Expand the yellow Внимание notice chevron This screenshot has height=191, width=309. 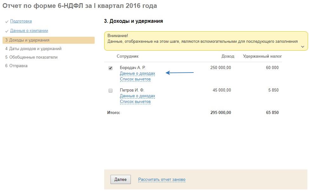point(302,47)
